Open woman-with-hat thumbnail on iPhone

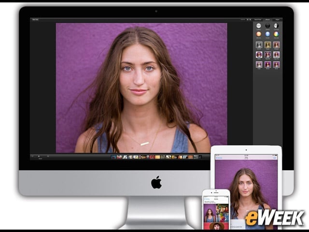(x=216, y=226)
